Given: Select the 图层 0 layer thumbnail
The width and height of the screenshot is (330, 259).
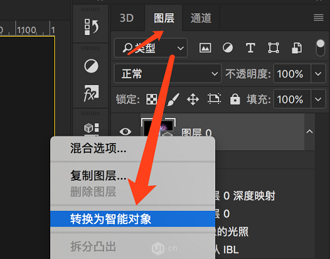Looking at the screenshot, I should 158,127.
